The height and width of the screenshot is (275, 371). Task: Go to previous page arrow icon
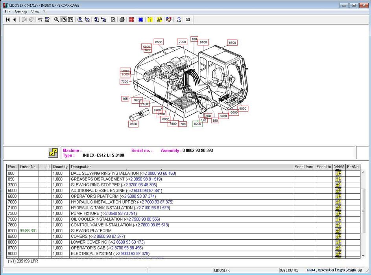coord(15,20)
